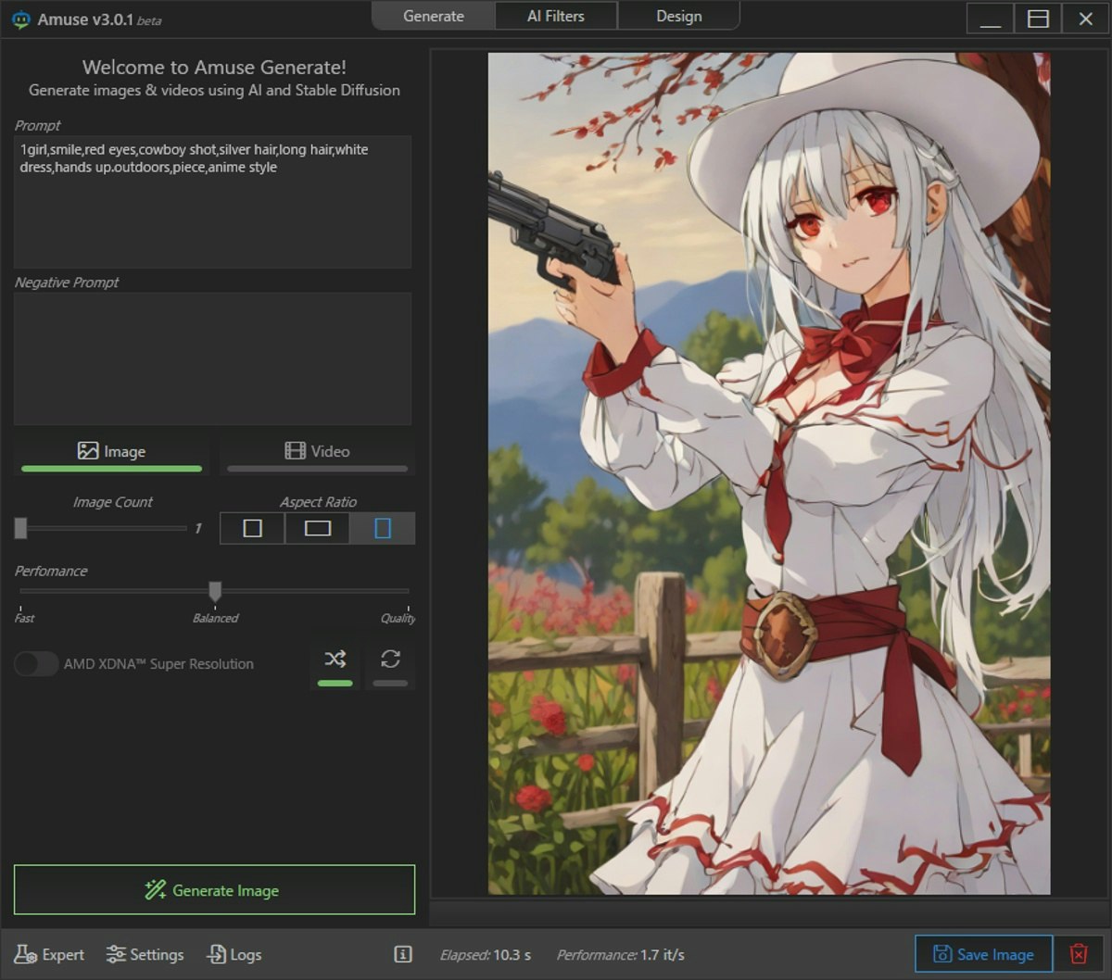
Task: Click the Save Image button
Action: [x=983, y=954]
